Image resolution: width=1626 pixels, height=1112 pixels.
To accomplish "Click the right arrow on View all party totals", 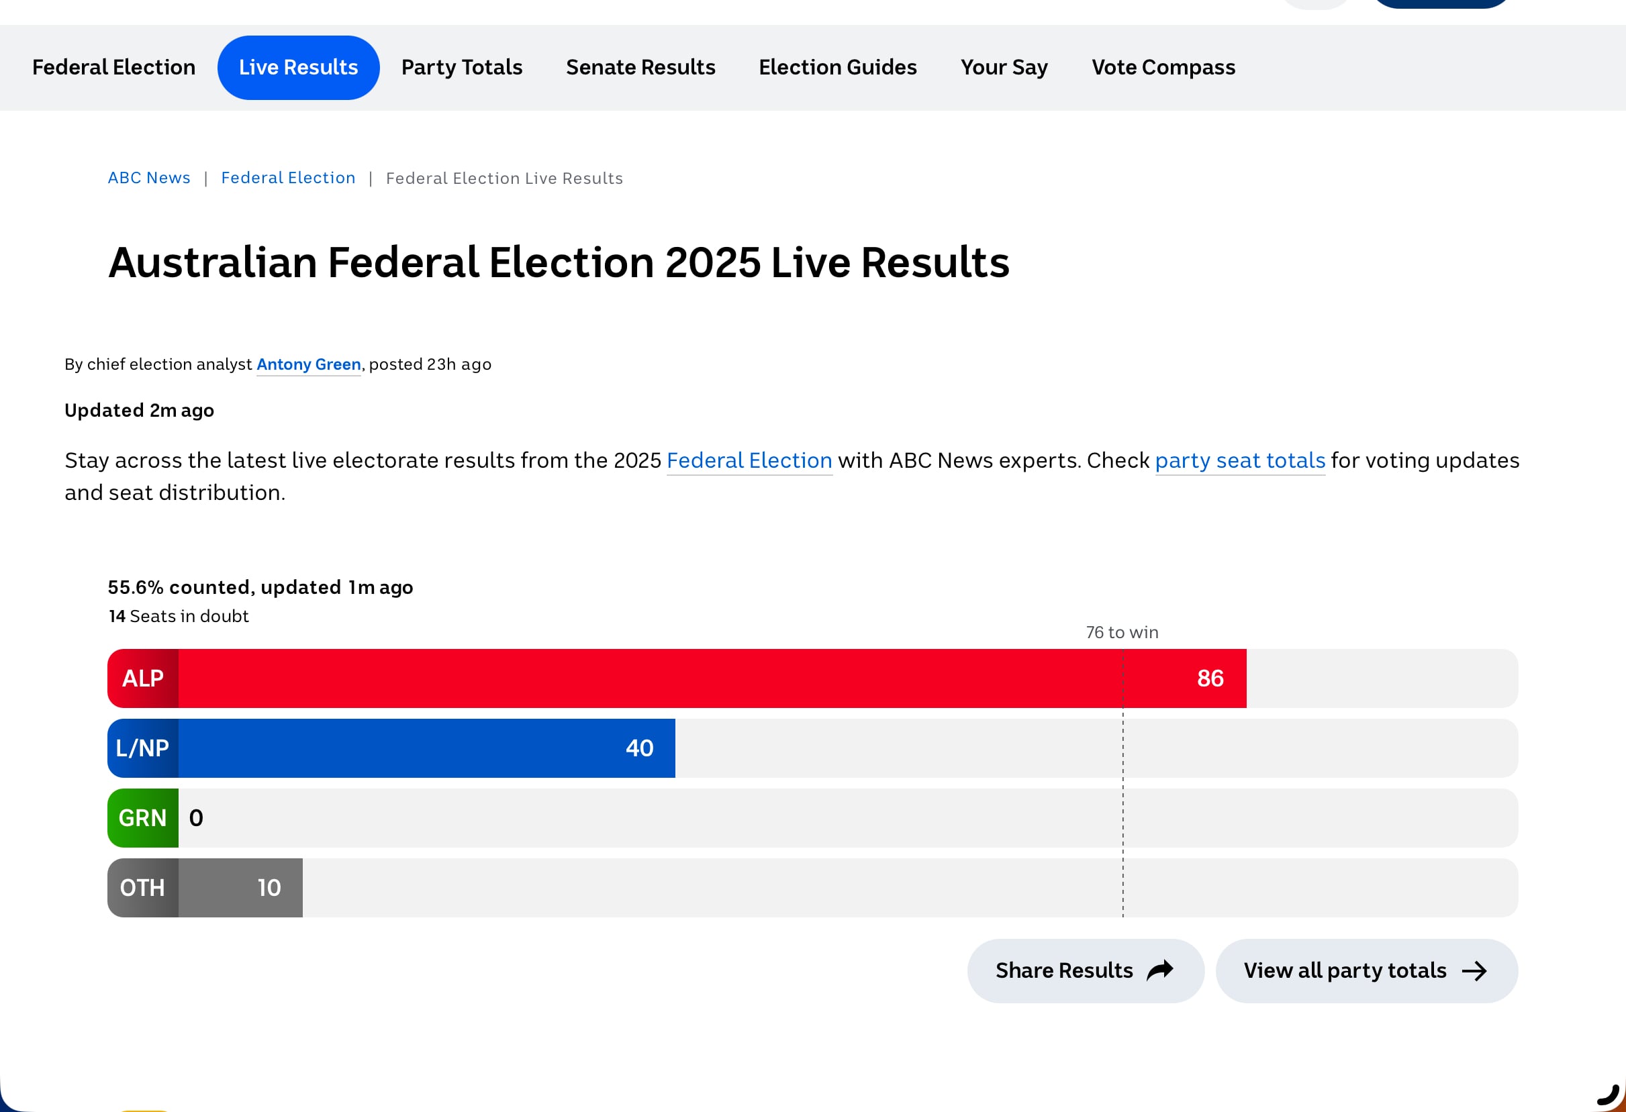I will click(x=1474, y=970).
